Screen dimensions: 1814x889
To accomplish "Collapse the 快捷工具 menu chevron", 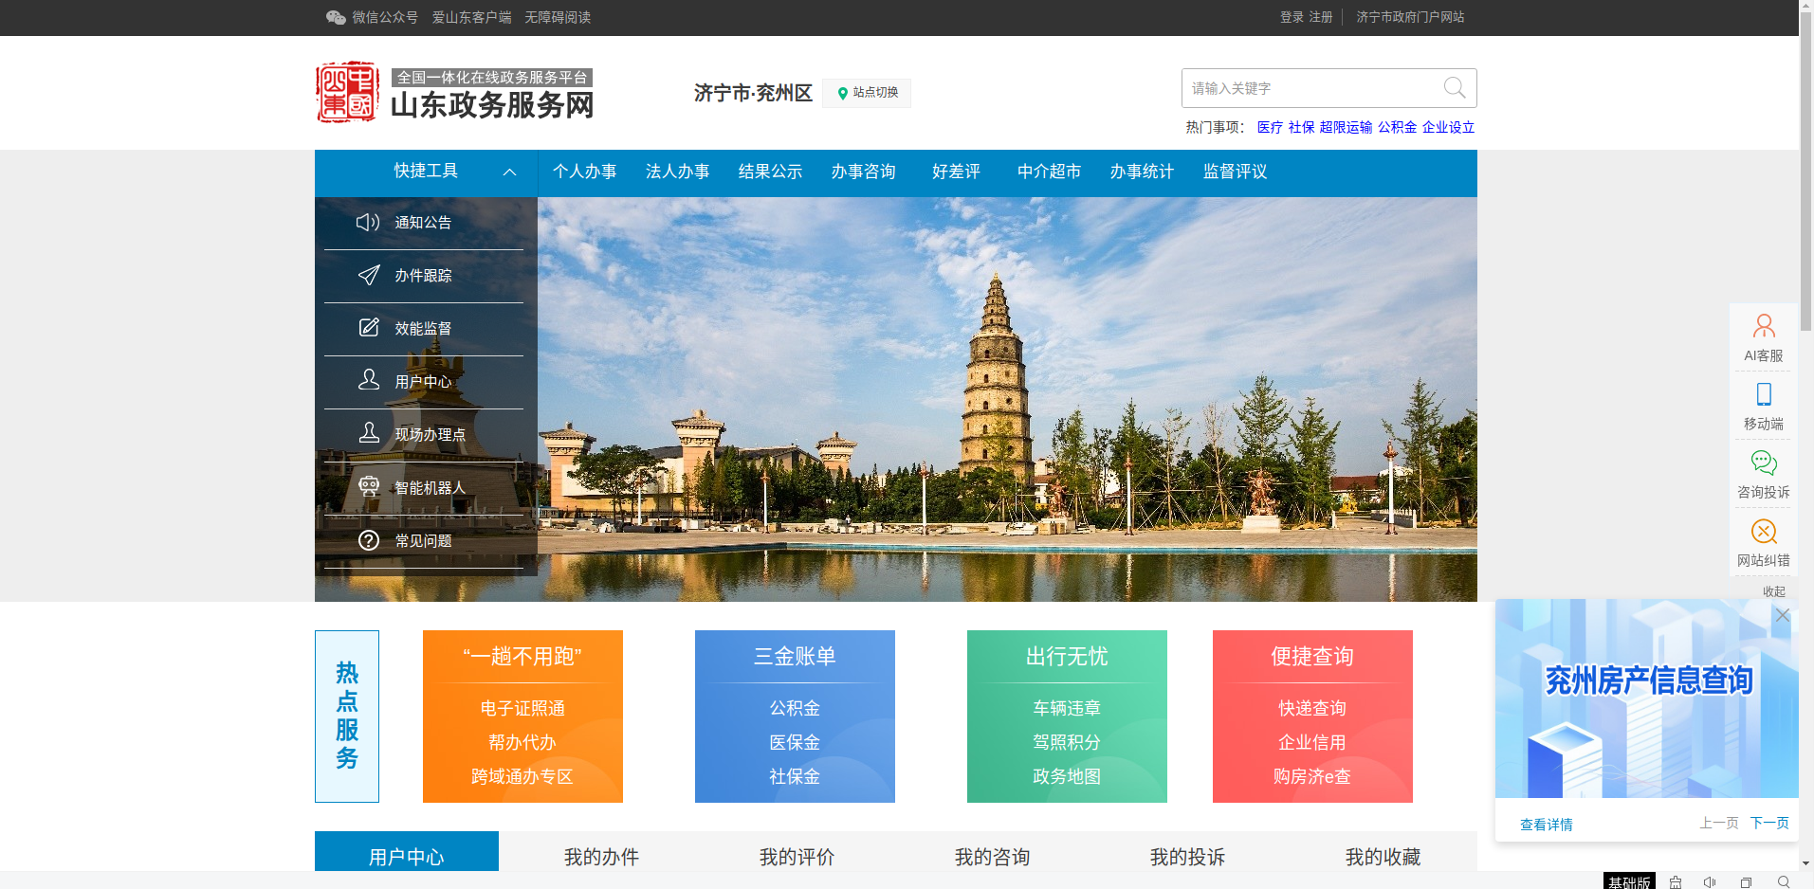I will 509,172.
